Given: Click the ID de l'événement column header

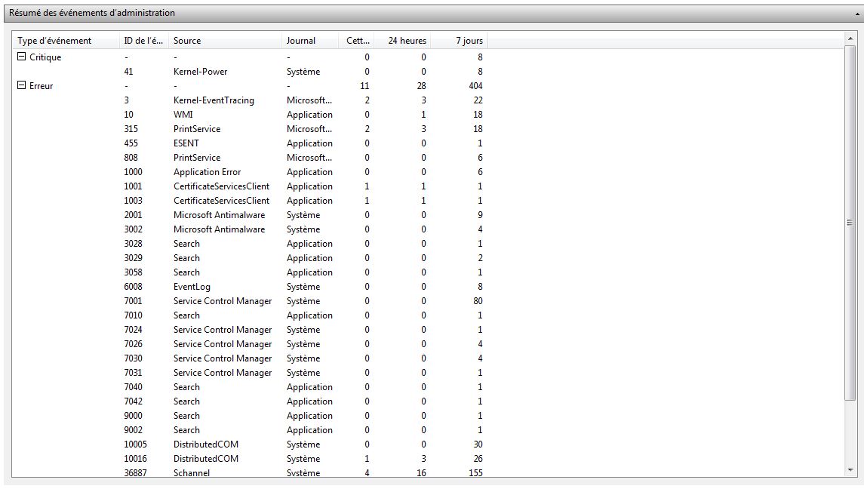Looking at the screenshot, I should coord(142,41).
